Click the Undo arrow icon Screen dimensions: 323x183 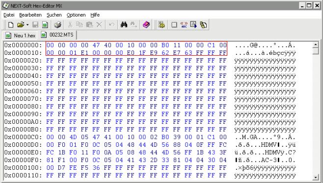point(111,25)
